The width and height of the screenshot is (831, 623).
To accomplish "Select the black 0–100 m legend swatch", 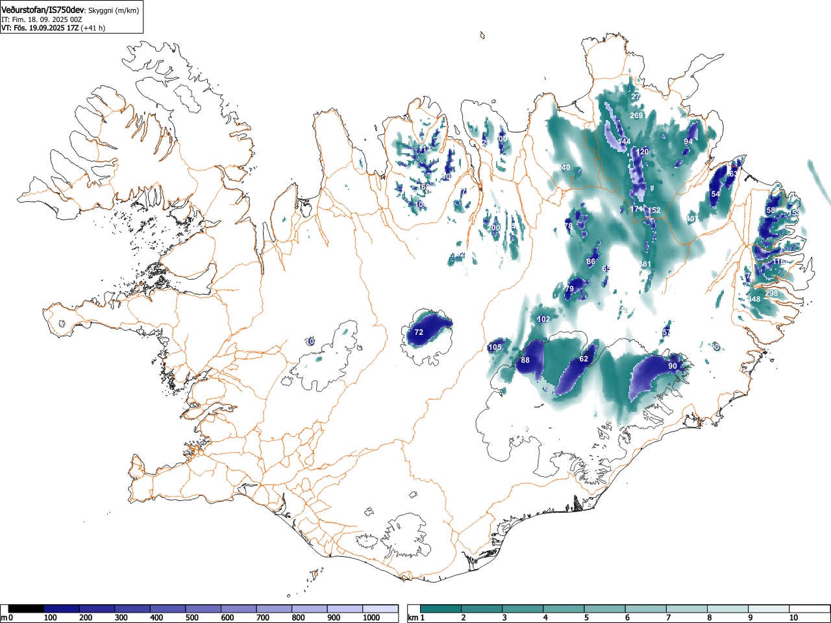I will [26, 609].
